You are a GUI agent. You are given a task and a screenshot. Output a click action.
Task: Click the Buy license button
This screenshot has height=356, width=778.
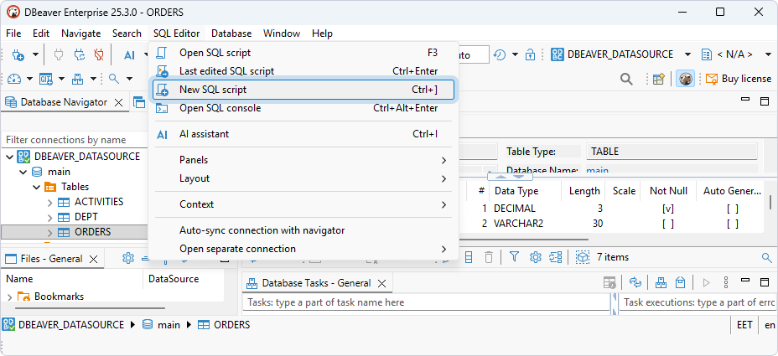point(739,79)
